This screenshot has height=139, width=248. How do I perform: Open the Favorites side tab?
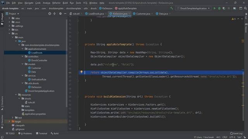click(x=2, y=122)
